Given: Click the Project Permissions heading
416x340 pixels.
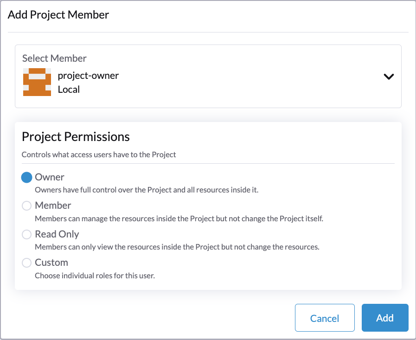Looking at the screenshot, I should [x=76, y=137].
